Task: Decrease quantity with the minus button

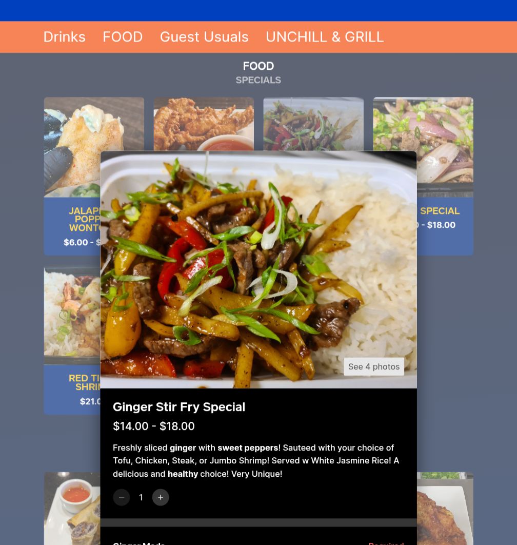Action: (x=121, y=497)
